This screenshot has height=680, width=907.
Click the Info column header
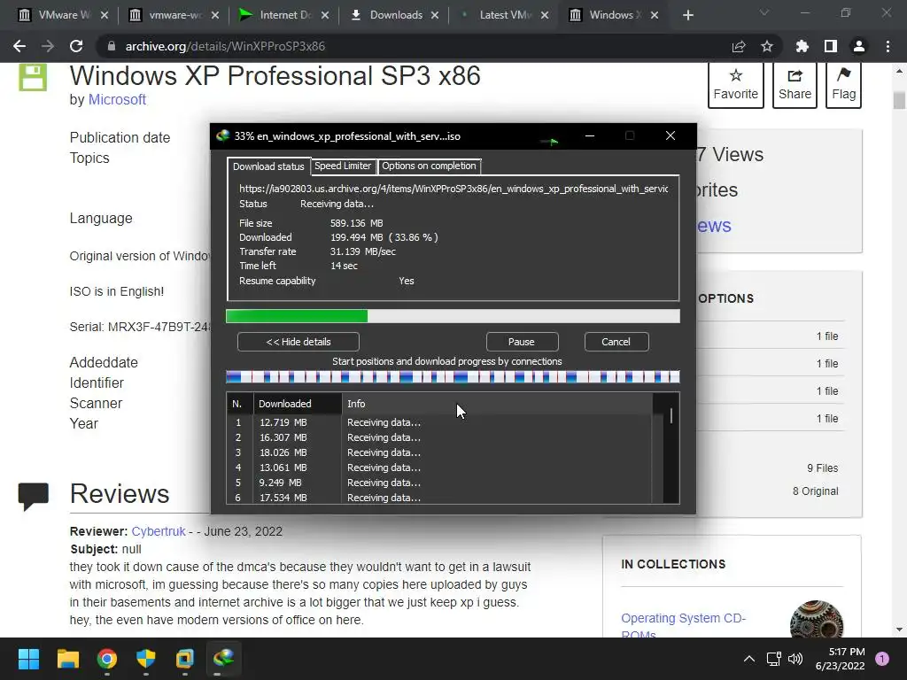(x=498, y=404)
